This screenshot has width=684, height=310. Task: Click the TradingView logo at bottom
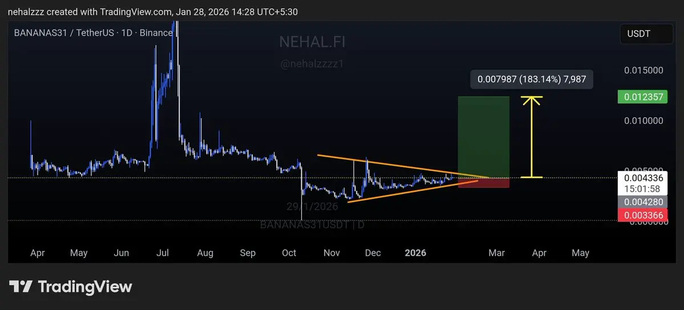[71, 287]
